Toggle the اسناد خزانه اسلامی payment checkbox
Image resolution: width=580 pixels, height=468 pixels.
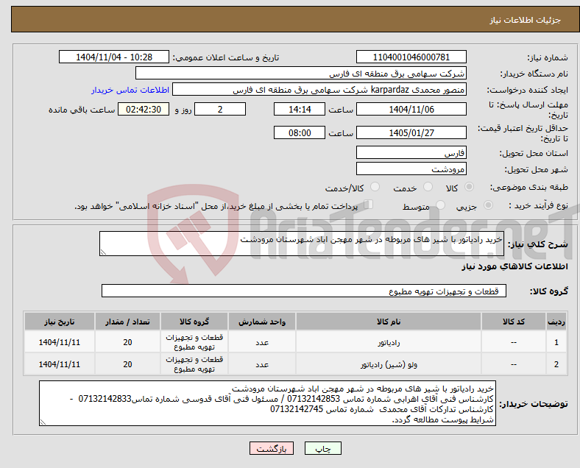click(369, 205)
